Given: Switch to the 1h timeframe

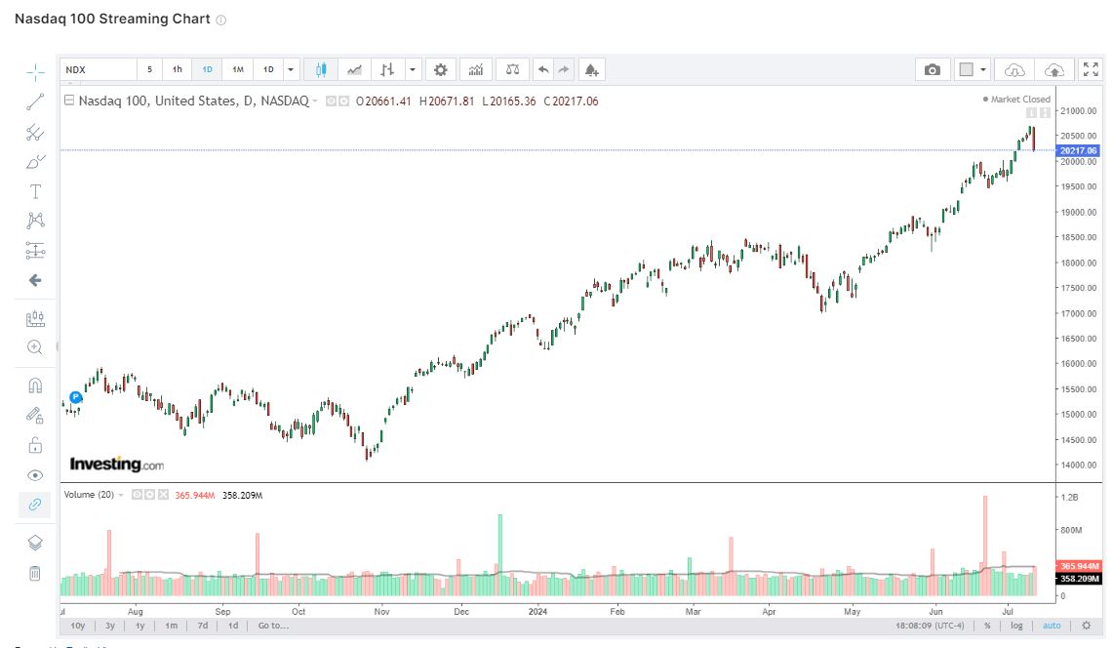Looking at the screenshot, I should 178,70.
